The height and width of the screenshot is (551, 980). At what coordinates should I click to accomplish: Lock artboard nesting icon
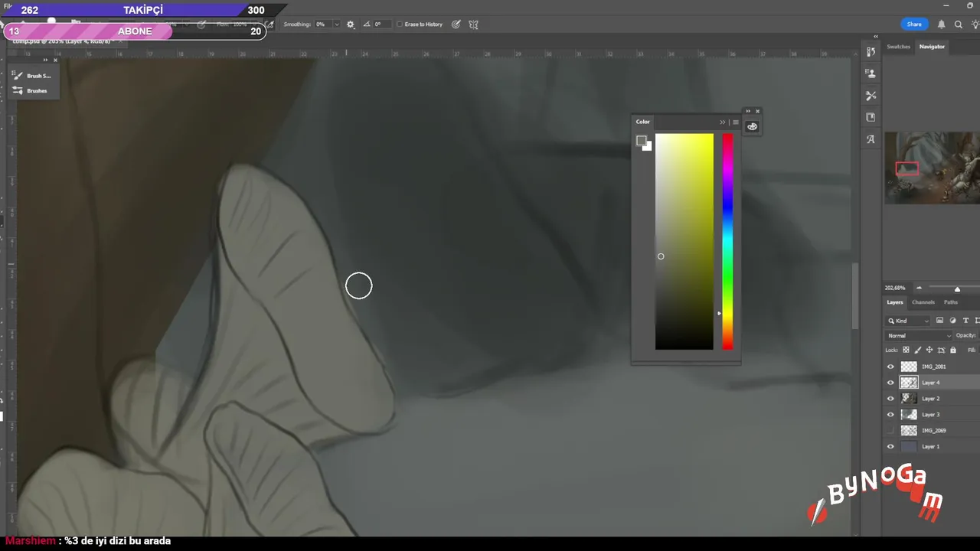tap(941, 350)
